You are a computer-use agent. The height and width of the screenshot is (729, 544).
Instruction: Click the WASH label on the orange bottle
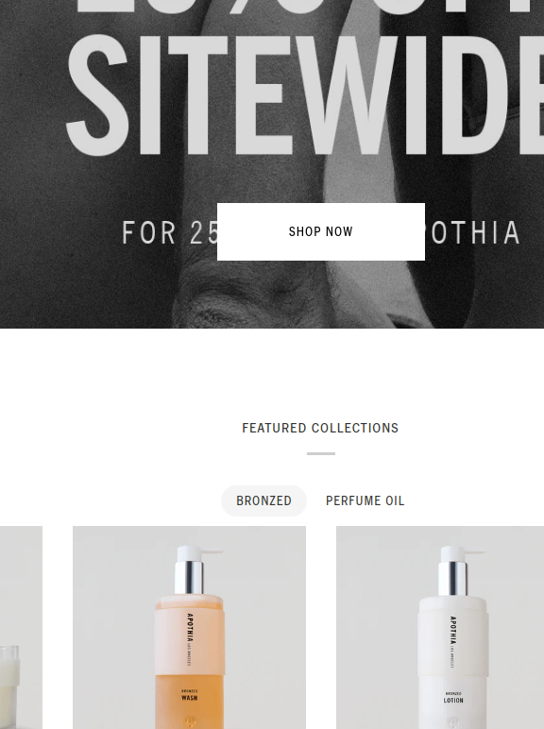pos(190,698)
